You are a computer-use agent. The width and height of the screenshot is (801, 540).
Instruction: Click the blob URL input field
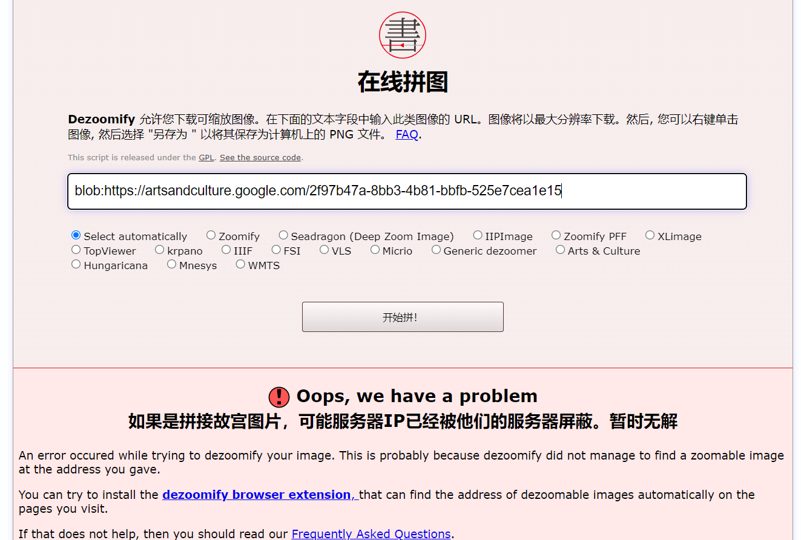coord(406,191)
